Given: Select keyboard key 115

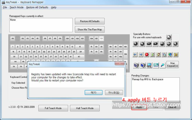Looking at the screenshot, I should [38, 39].
